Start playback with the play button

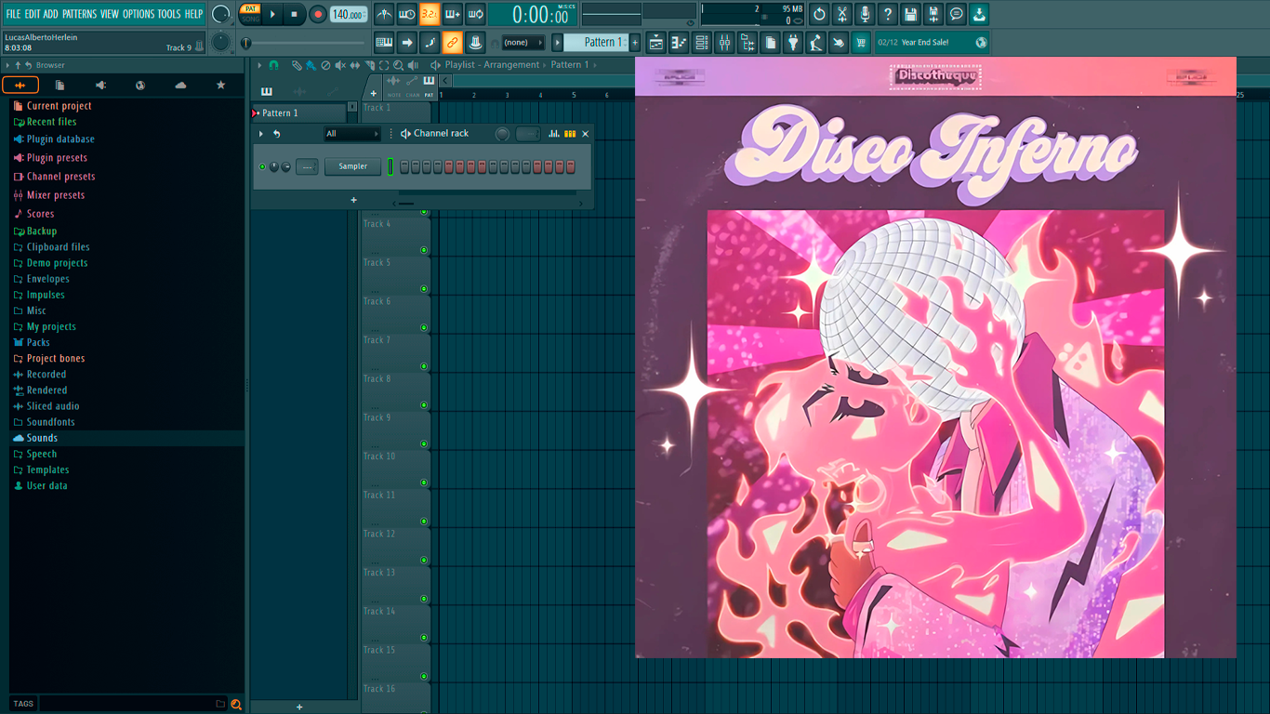[x=272, y=14]
